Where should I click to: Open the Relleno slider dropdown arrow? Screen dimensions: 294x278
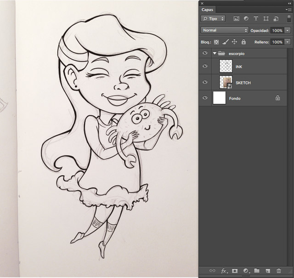[288, 42]
